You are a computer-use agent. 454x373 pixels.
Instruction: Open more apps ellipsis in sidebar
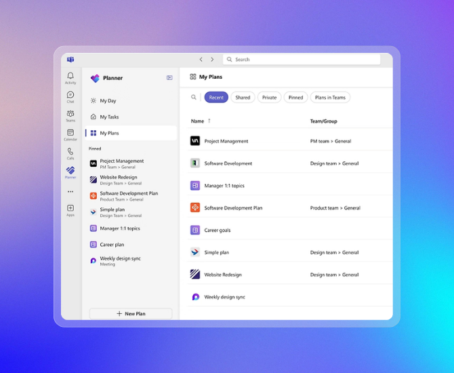coord(70,191)
